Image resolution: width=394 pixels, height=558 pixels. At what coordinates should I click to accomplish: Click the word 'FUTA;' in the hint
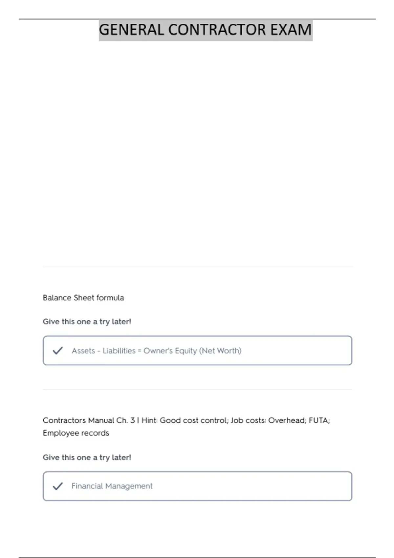click(319, 420)
